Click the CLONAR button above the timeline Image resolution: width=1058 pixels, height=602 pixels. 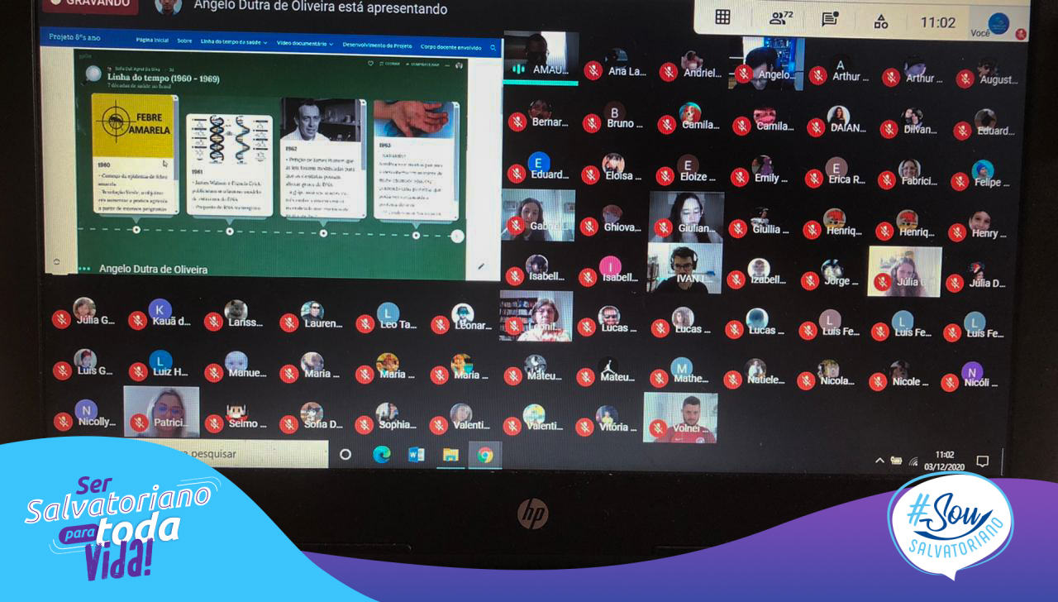tap(392, 64)
